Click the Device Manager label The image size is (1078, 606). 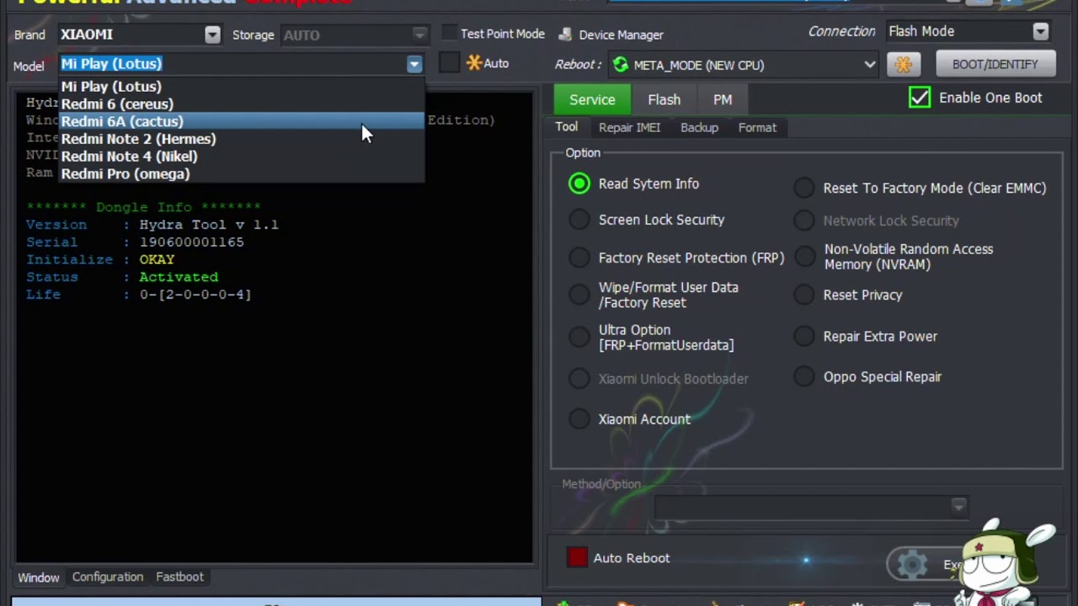pyautogui.click(x=622, y=35)
